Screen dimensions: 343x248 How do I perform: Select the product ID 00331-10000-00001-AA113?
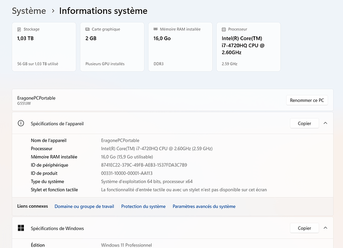click(x=127, y=173)
